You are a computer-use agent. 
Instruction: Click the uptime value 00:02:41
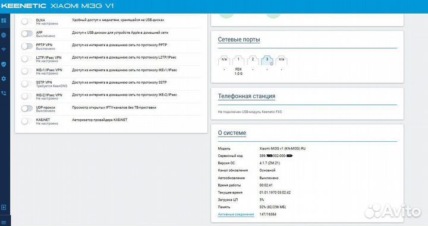[266, 185]
